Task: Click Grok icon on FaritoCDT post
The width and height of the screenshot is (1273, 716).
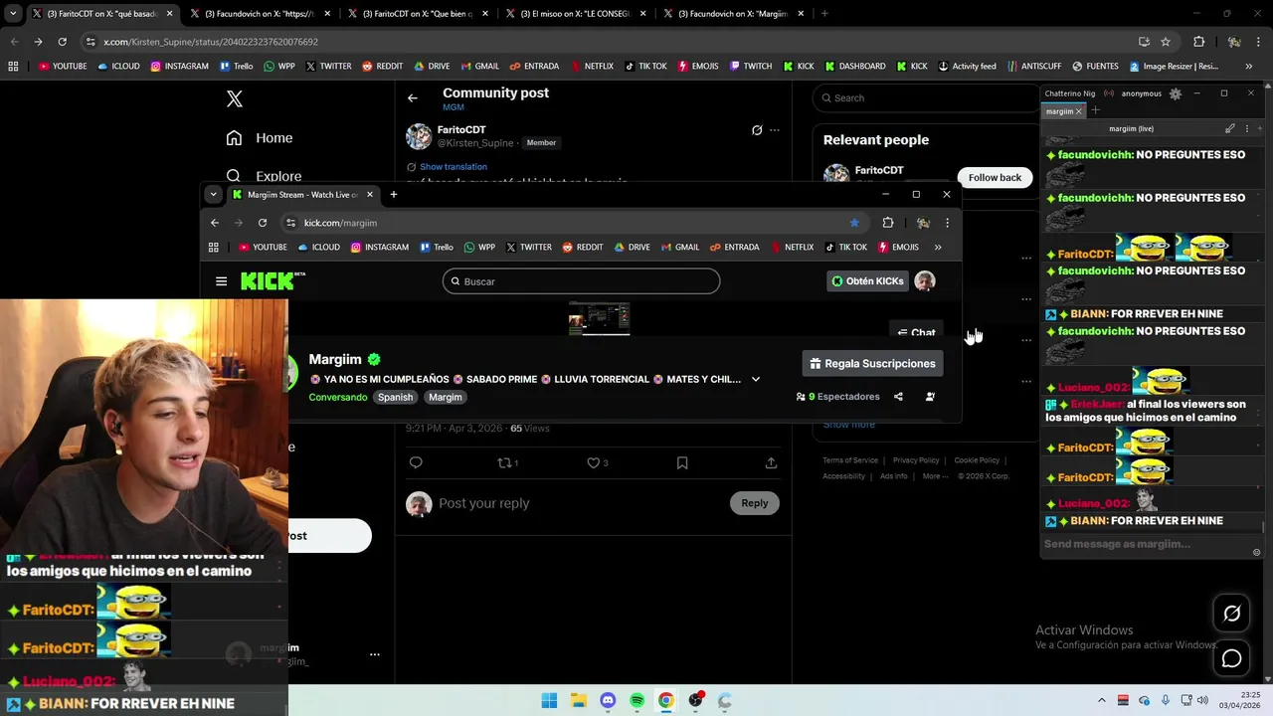Action: tap(757, 130)
